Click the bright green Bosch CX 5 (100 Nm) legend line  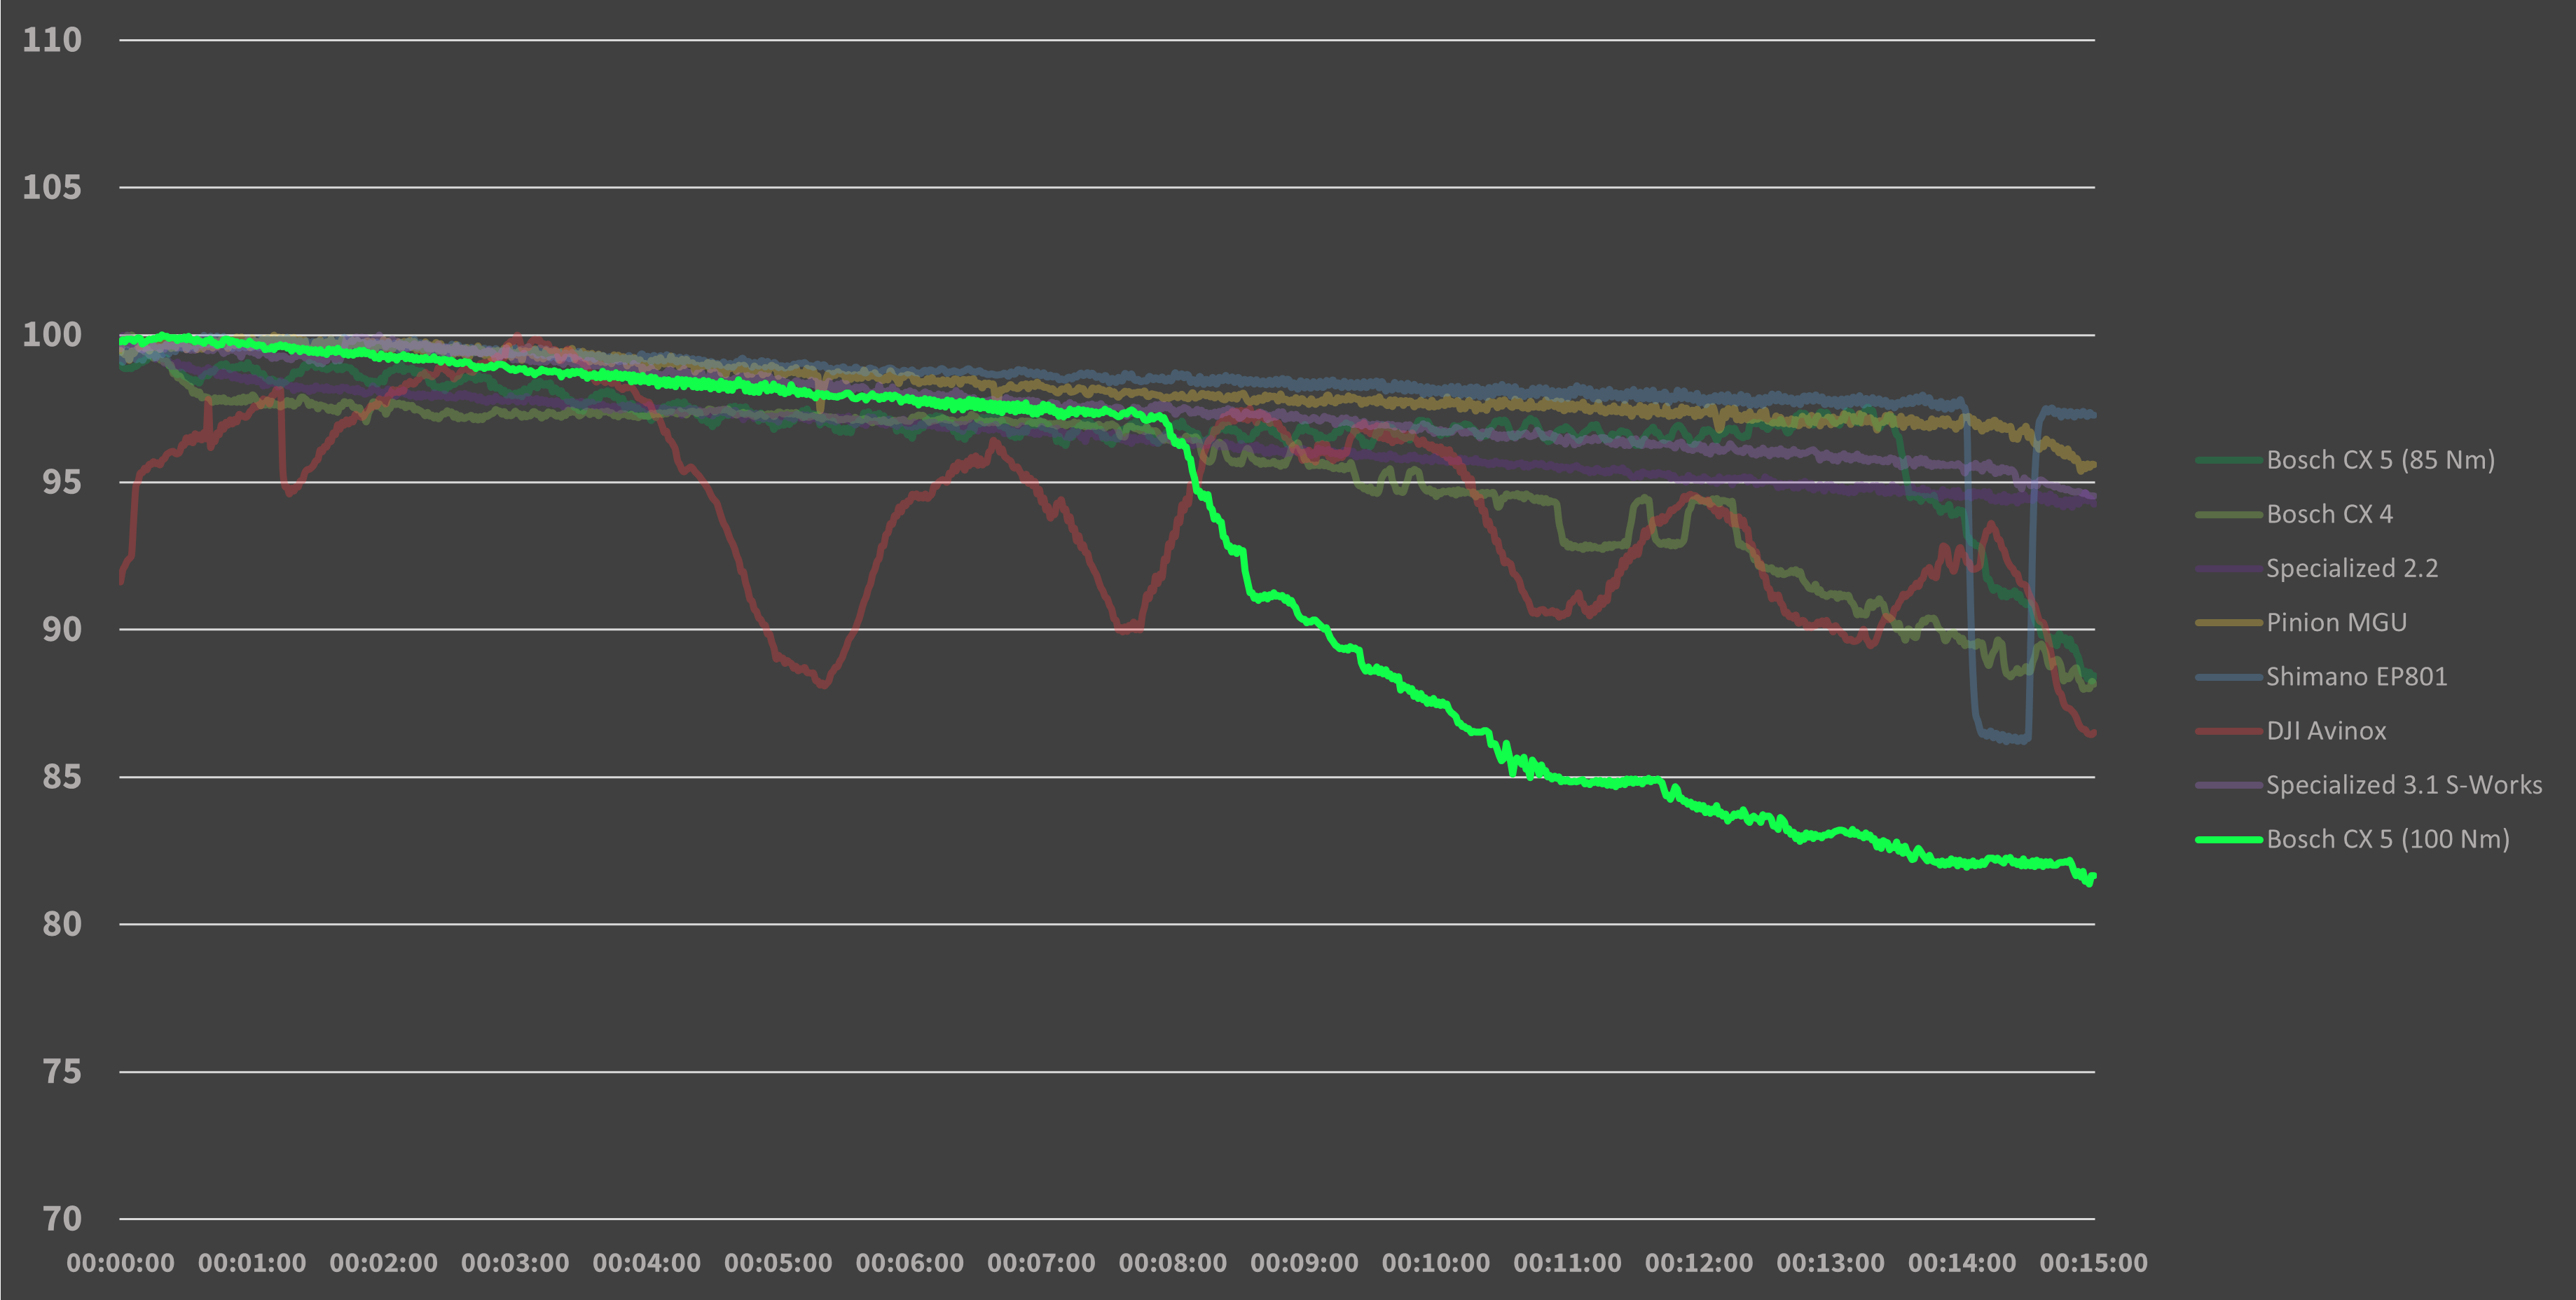click(2229, 840)
